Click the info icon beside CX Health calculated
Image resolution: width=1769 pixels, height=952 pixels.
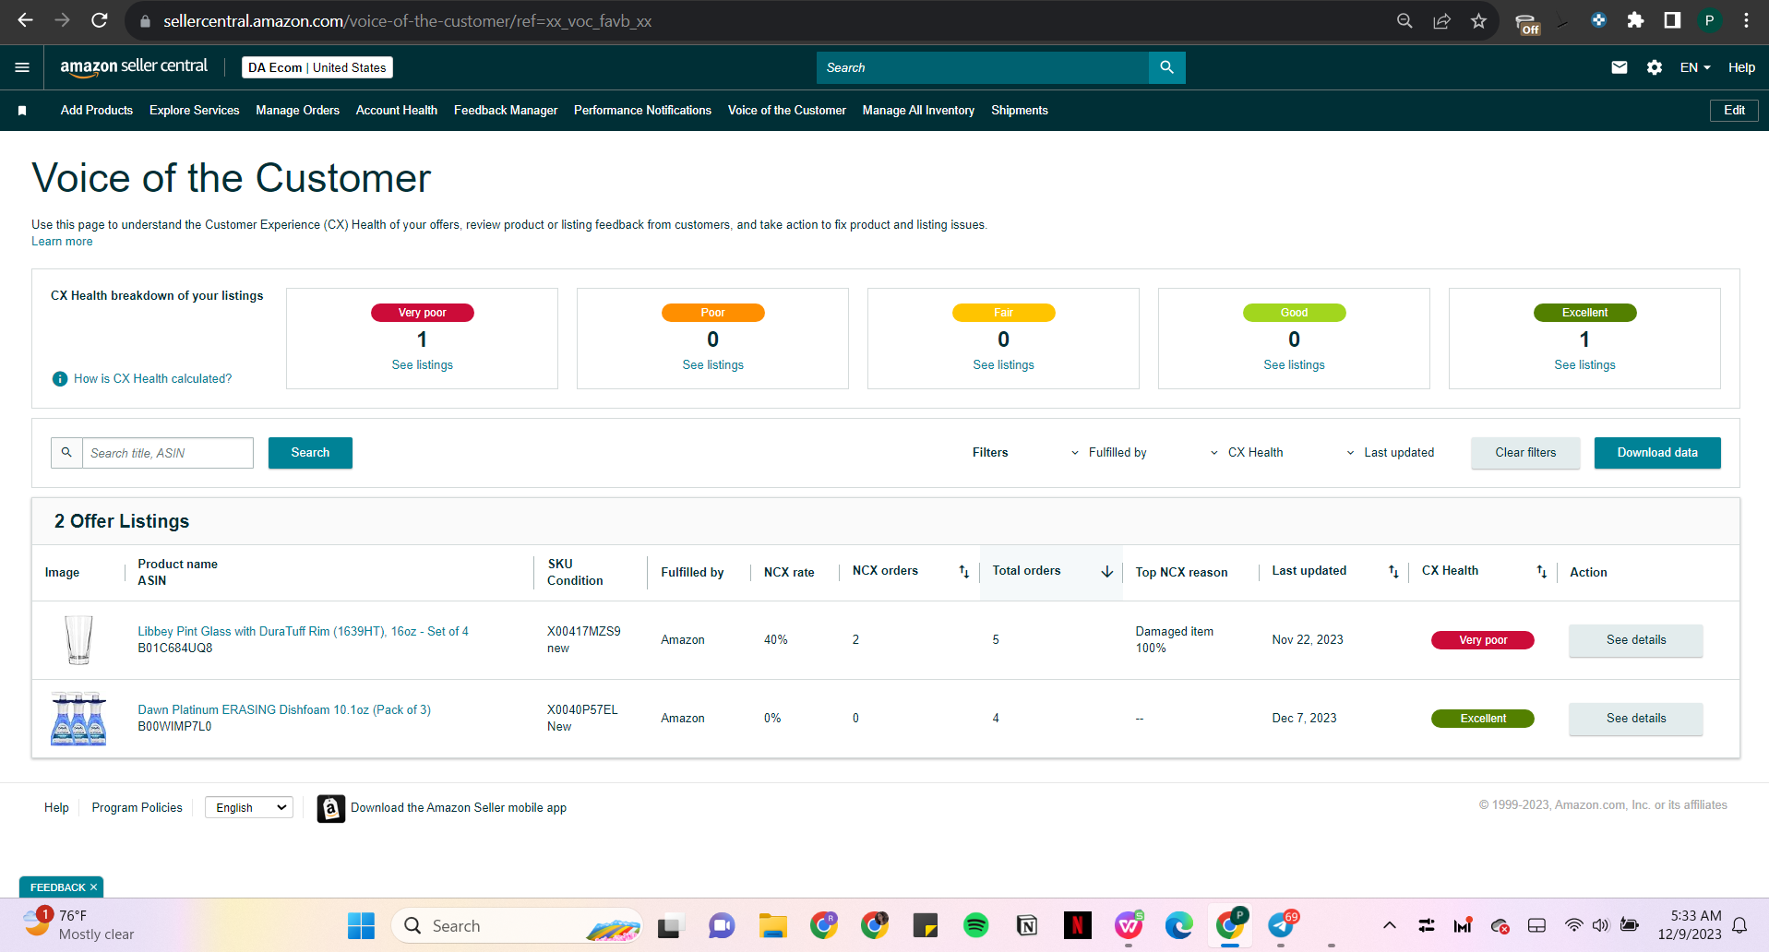click(60, 379)
